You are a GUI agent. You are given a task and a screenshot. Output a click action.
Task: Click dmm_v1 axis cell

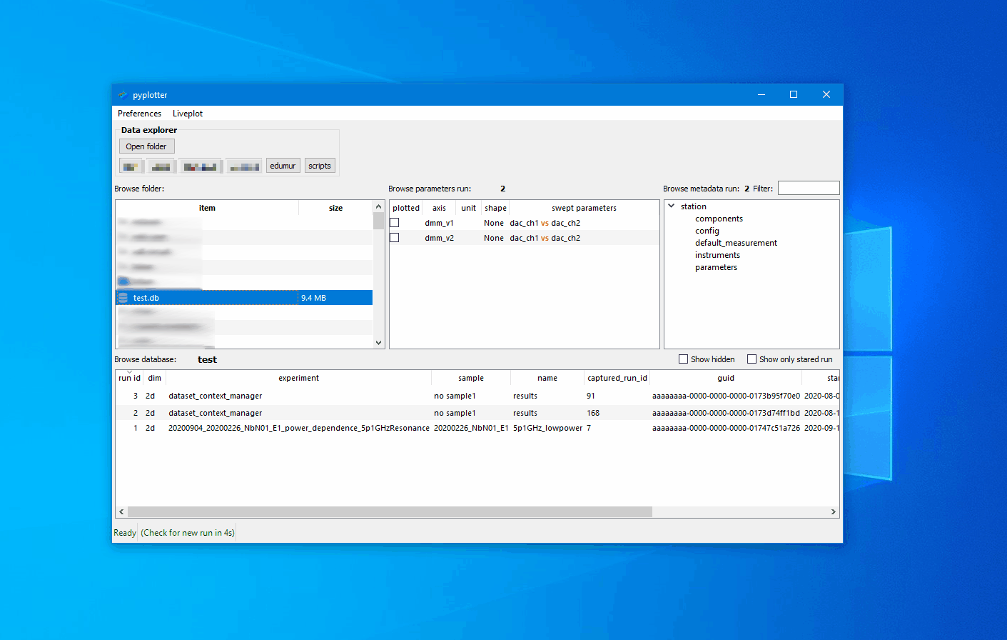click(439, 223)
